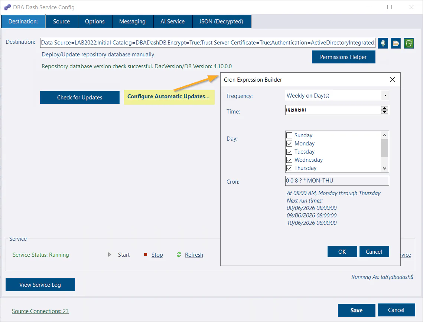
Task: Click the Start service play icon
Action: coord(109,254)
